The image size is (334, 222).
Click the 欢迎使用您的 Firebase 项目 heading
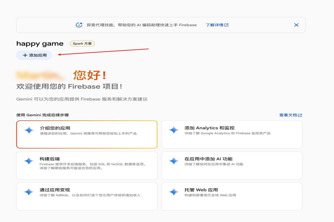pos(69,86)
